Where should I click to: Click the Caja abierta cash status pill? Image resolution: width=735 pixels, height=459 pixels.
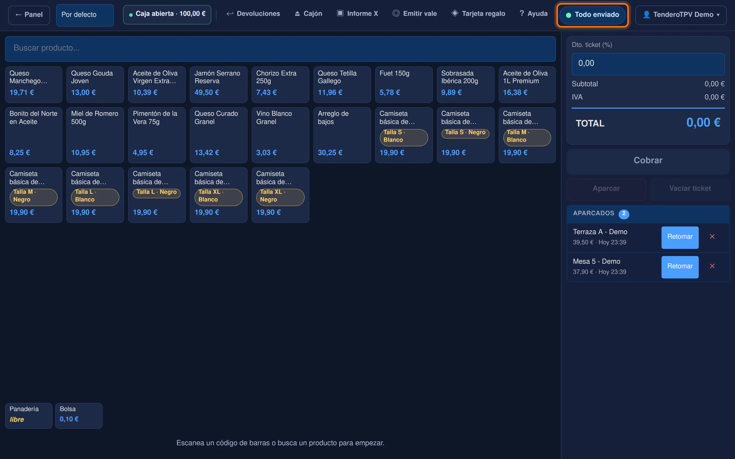[x=167, y=14]
